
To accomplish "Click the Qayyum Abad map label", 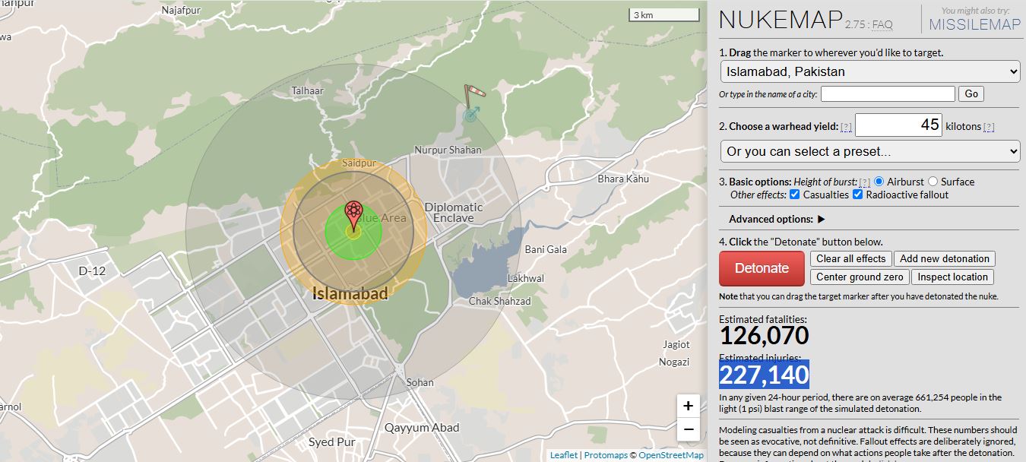I will pyautogui.click(x=422, y=427).
